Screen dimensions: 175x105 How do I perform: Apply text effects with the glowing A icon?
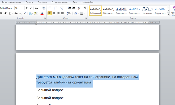point(30,13)
